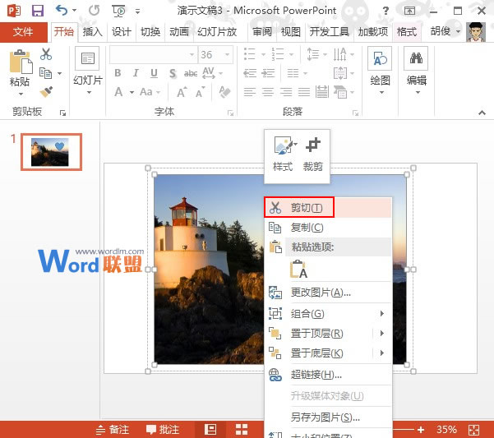Open the font size 36 dropdown

[227, 55]
